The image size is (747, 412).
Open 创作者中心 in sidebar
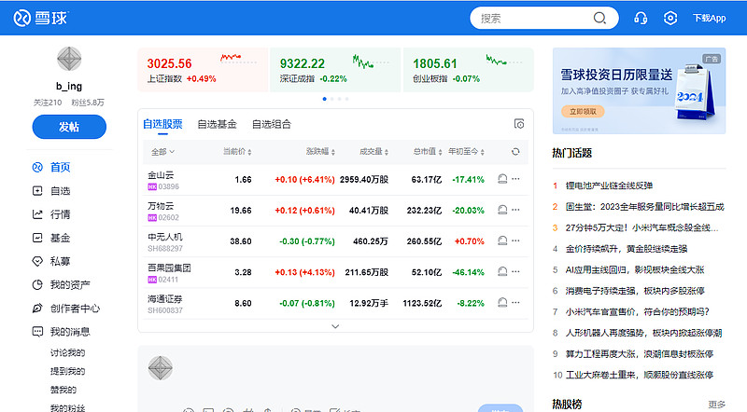(65, 309)
